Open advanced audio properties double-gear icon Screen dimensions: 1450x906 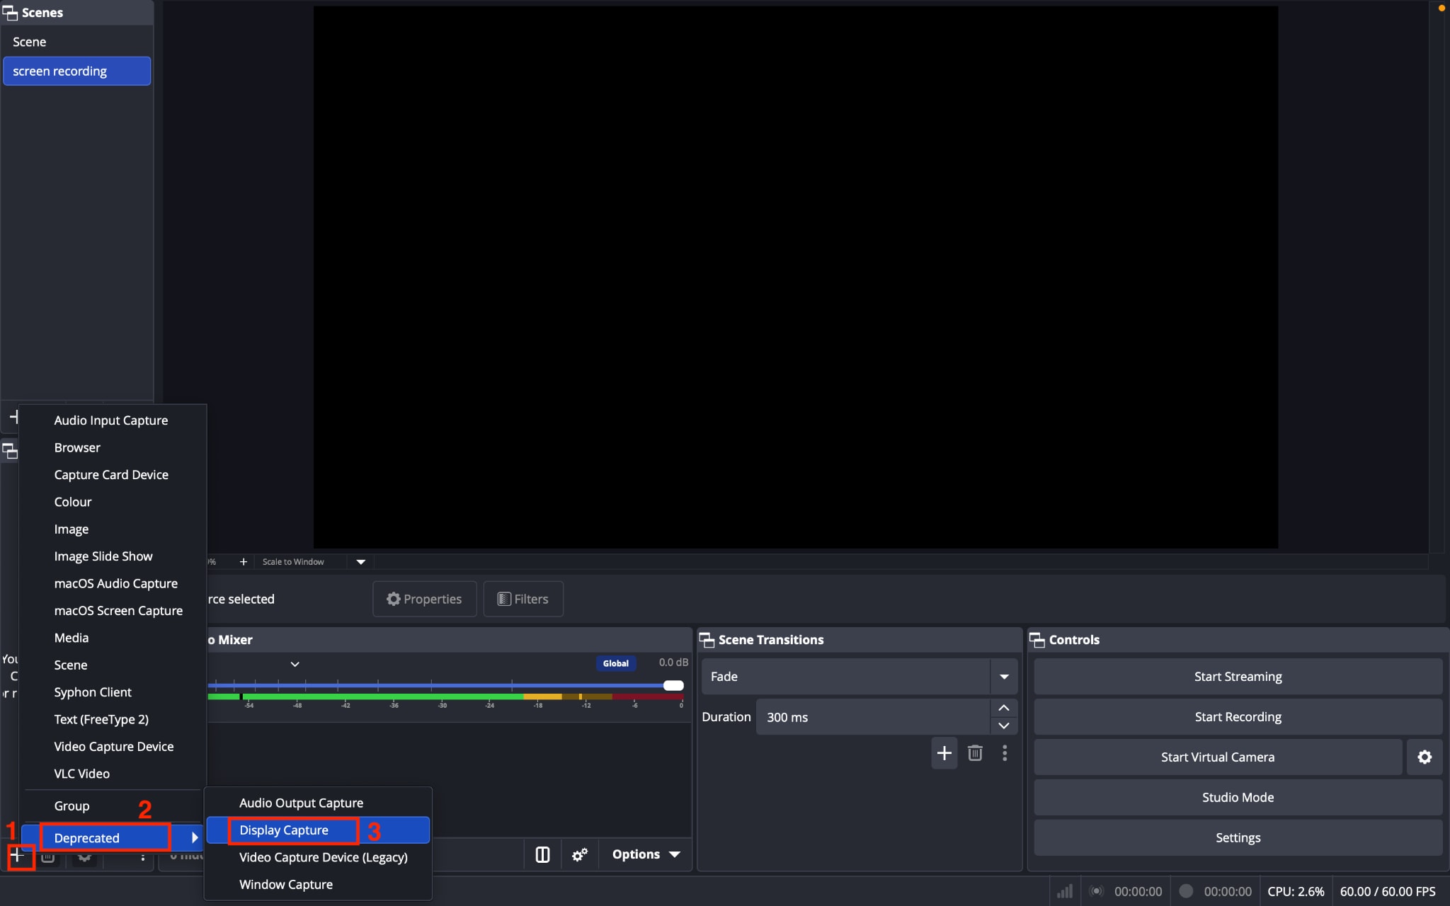[580, 855]
